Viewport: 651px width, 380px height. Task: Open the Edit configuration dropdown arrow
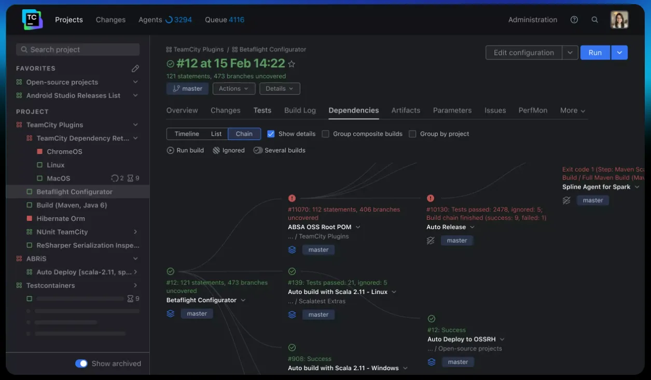click(x=570, y=52)
